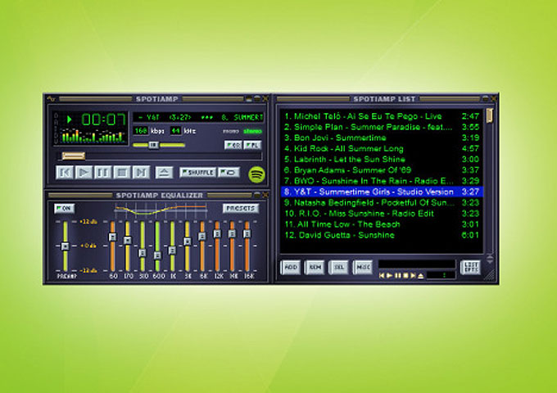The width and height of the screenshot is (557, 393).
Task: Open the equalizer Presets menu
Action: point(241,209)
